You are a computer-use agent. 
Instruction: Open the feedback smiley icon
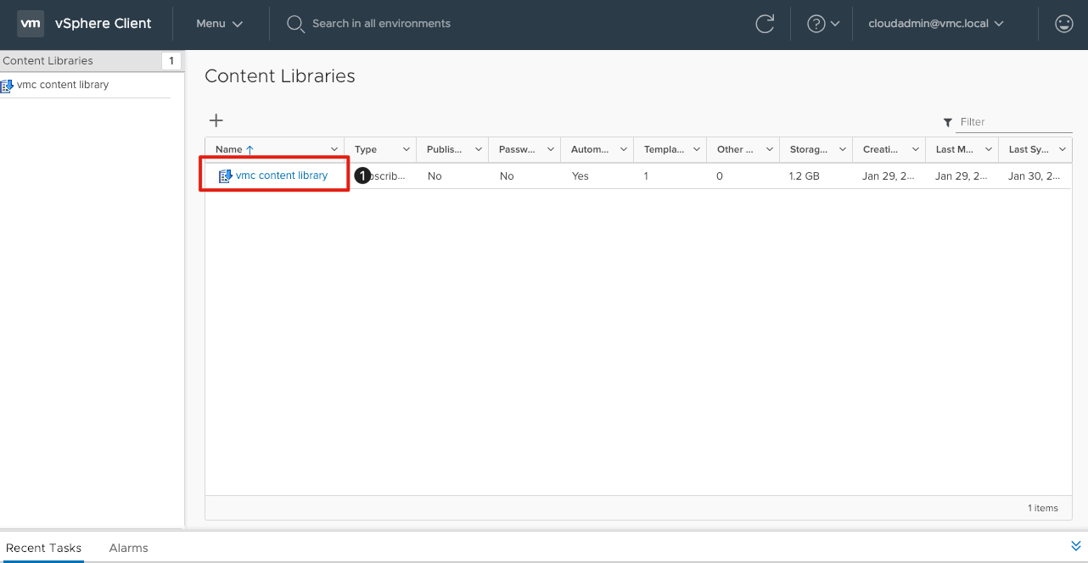[x=1063, y=23]
